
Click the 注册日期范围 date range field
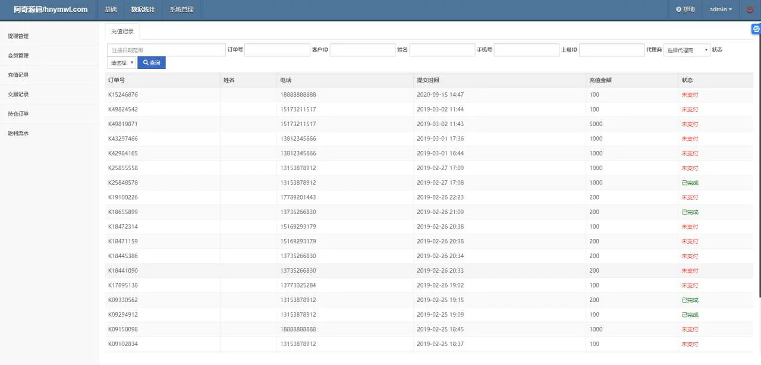pos(166,50)
